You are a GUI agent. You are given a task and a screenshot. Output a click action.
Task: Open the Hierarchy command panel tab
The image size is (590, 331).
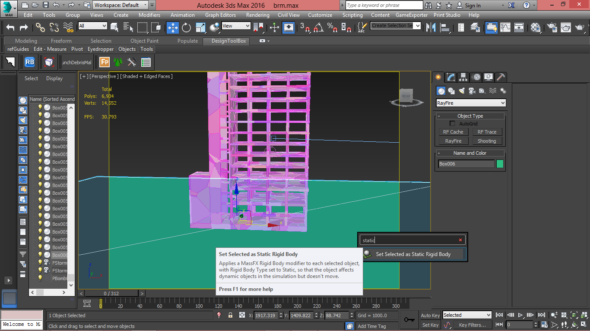pyautogui.click(x=463, y=77)
